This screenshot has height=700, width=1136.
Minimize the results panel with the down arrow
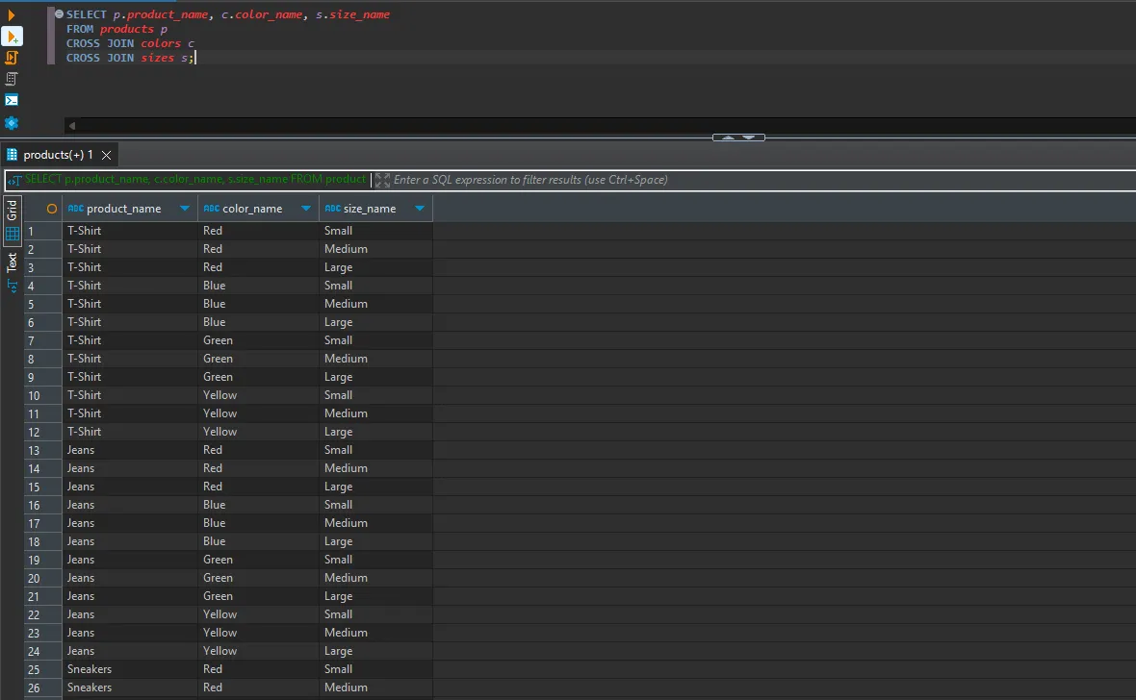[749, 137]
